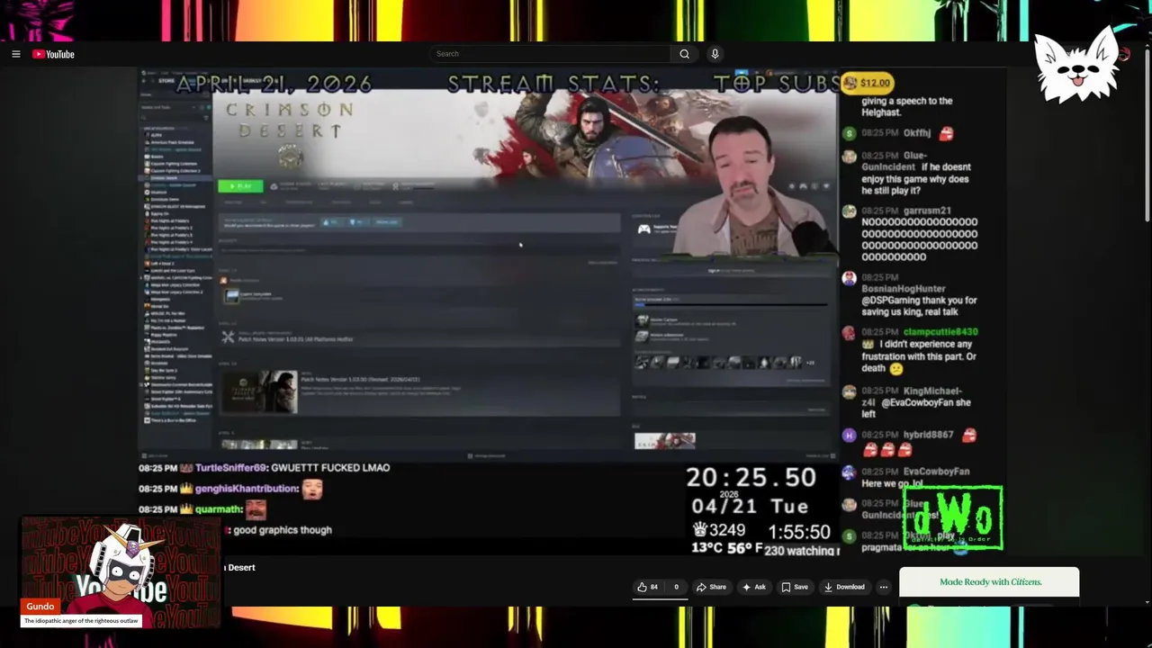Click the green PLAY button in Steam
Image resolution: width=1152 pixels, height=648 pixels.
pos(240,186)
